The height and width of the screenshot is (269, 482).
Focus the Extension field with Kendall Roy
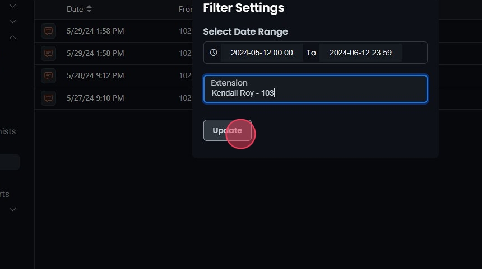tap(315, 89)
